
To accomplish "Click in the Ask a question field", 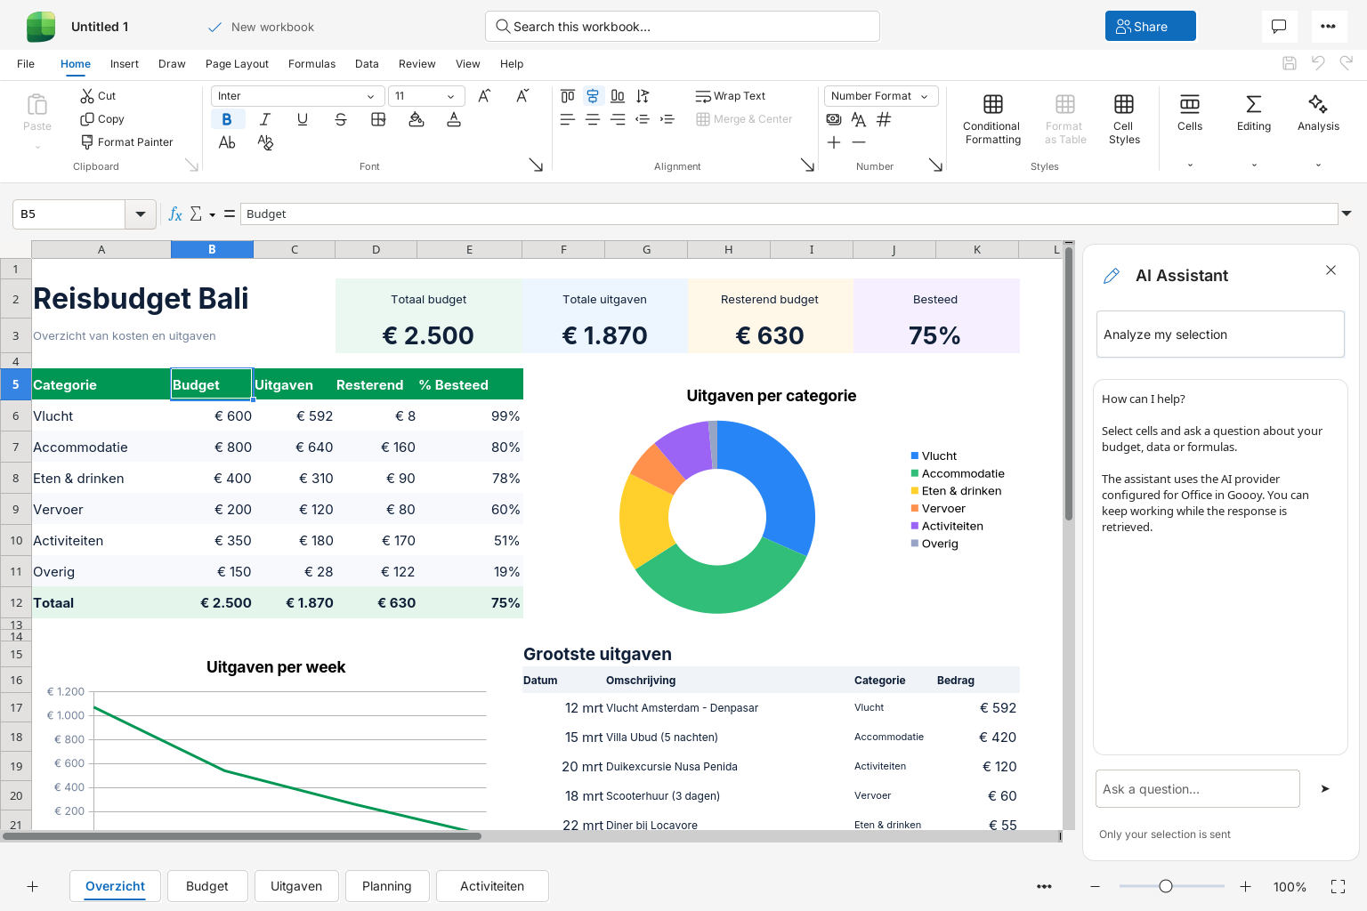I will click(1198, 789).
